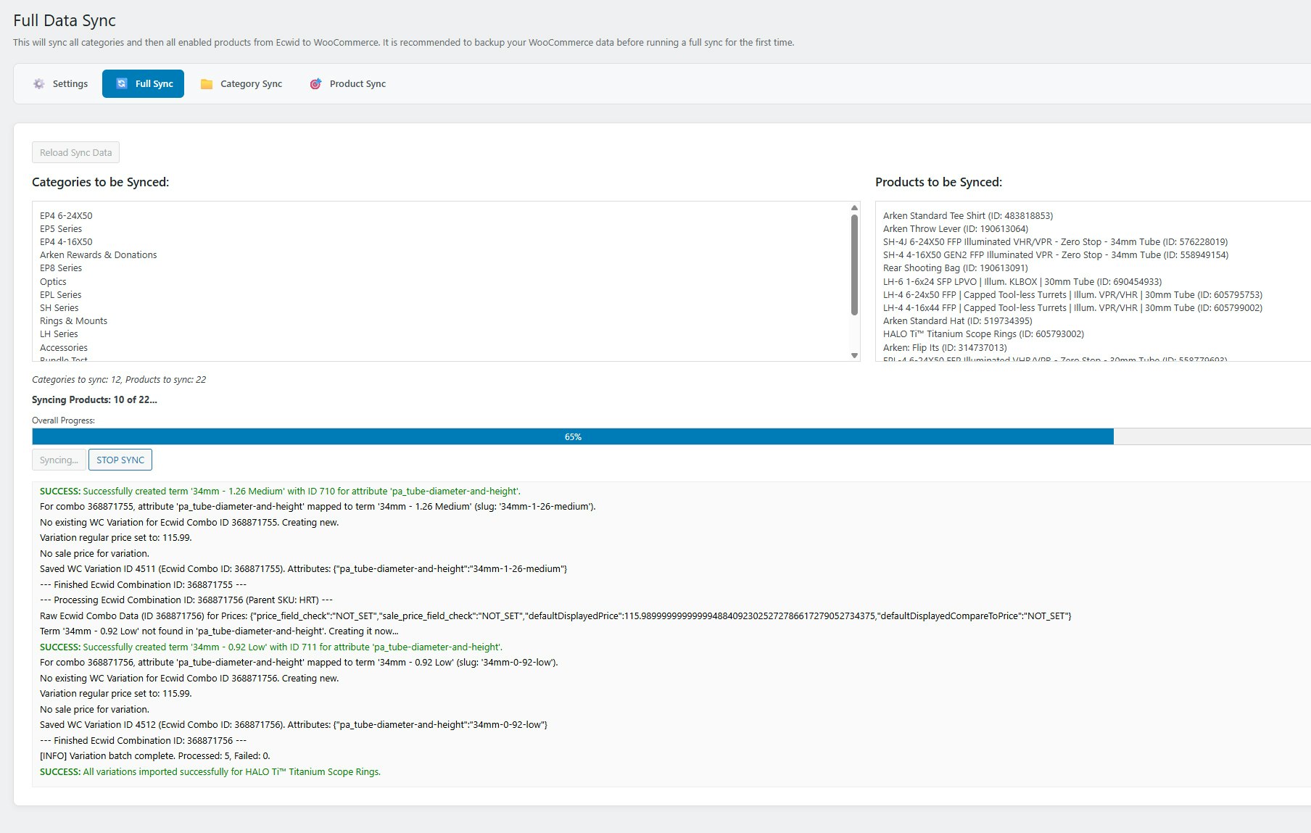Go to the Product Sync tab
1311x833 pixels.
tap(347, 83)
